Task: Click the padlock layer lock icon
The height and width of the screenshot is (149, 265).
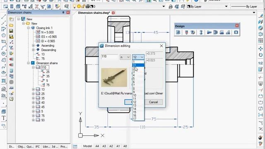Action: (83, 7)
